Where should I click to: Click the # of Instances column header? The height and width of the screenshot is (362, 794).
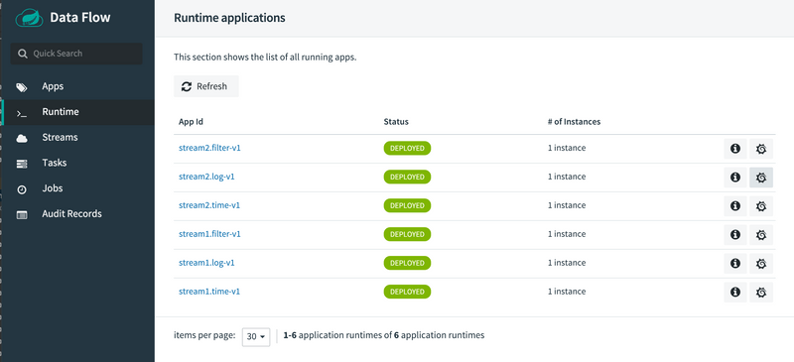click(575, 122)
